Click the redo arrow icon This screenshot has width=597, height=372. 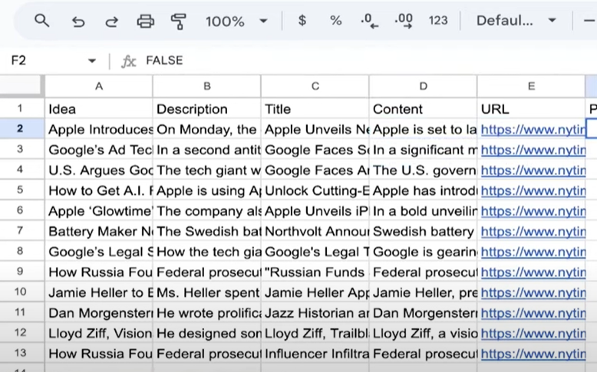(x=111, y=21)
